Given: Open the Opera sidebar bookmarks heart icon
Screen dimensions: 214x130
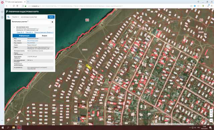Looking at the screenshot, I should click(x=2, y=12).
